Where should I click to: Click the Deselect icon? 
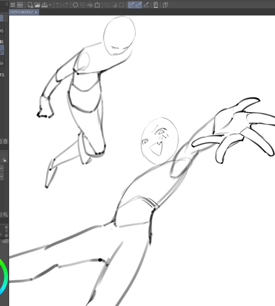[x=107, y=5]
